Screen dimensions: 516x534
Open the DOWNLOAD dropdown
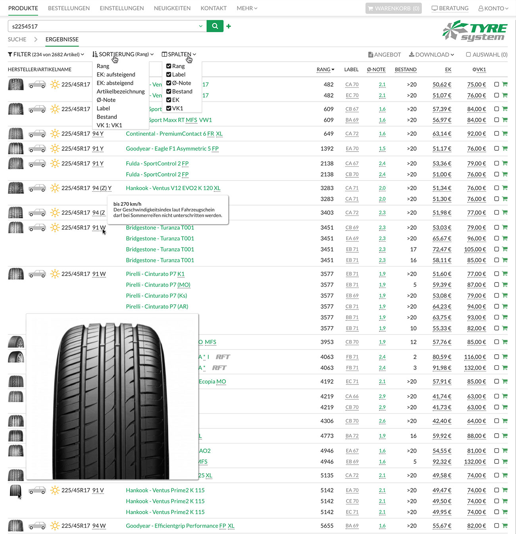click(431, 54)
